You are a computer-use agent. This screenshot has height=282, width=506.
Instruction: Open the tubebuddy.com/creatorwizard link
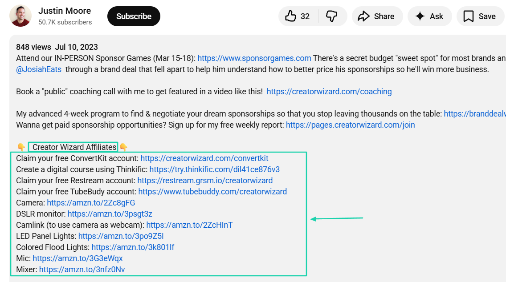pos(212,191)
